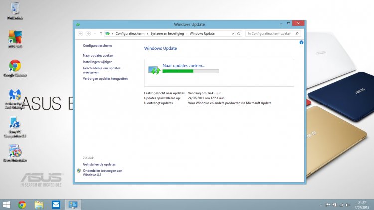Open the Prullenbak recycle bin icon

point(15,10)
